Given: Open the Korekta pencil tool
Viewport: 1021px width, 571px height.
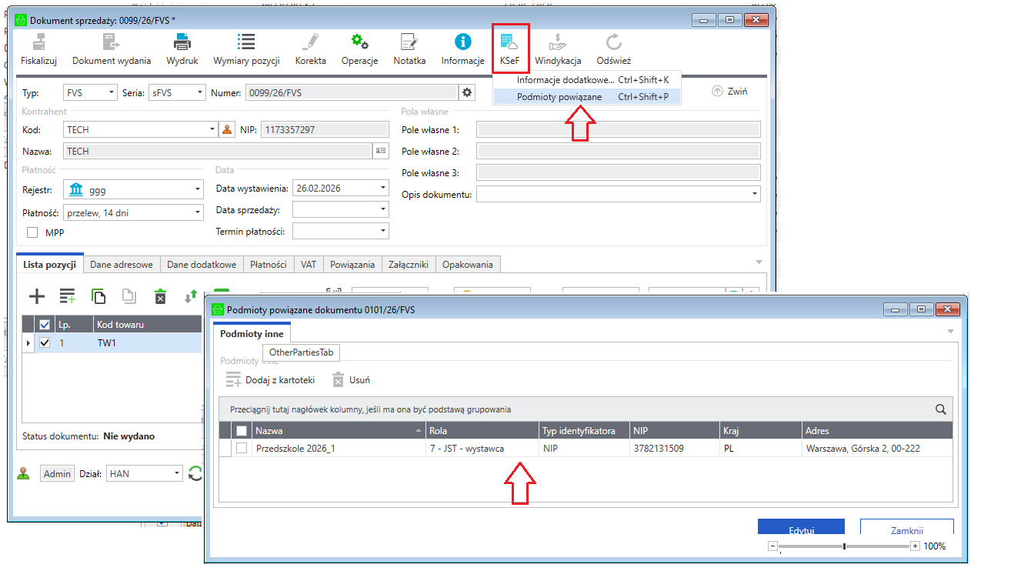Looking at the screenshot, I should click(310, 43).
